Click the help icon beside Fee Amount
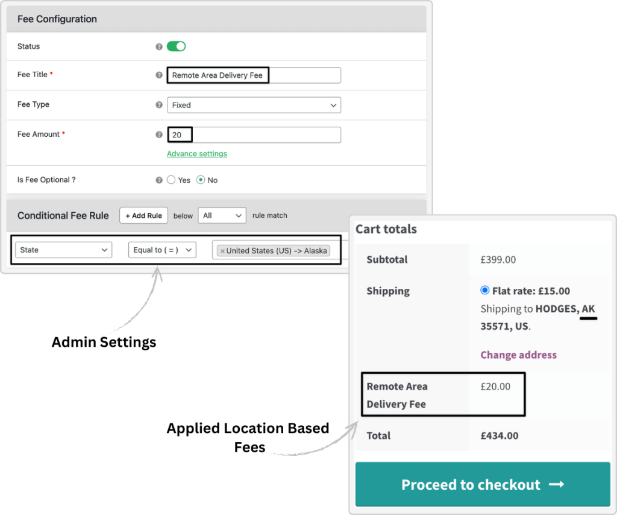Image resolution: width=617 pixels, height=515 pixels. (159, 134)
